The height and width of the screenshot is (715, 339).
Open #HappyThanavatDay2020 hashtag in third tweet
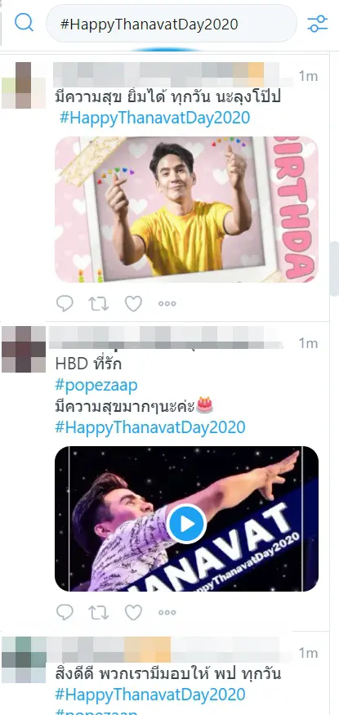click(150, 695)
